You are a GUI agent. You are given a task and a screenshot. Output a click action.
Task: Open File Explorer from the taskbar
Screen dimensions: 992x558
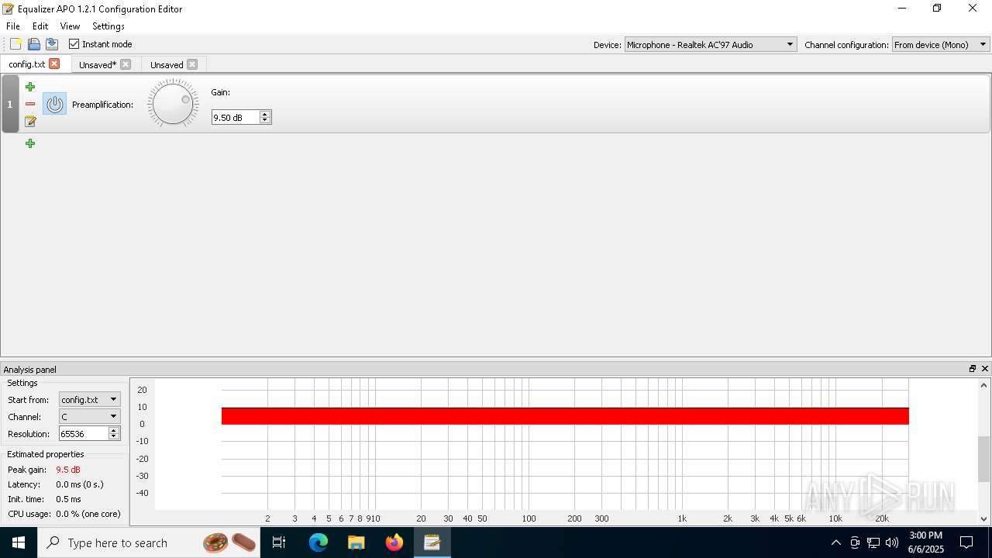[356, 542]
